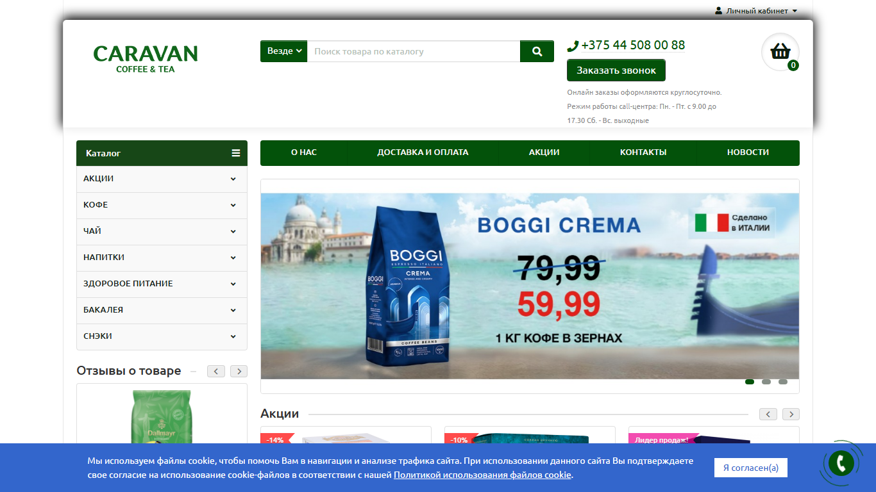The image size is (876, 492).
Task: Show next review in Отзывы о товаре
Action: coord(239,371)
